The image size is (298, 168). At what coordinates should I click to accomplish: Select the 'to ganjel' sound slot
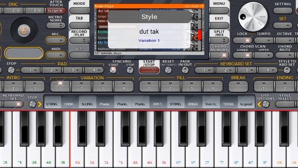point(246,102)
